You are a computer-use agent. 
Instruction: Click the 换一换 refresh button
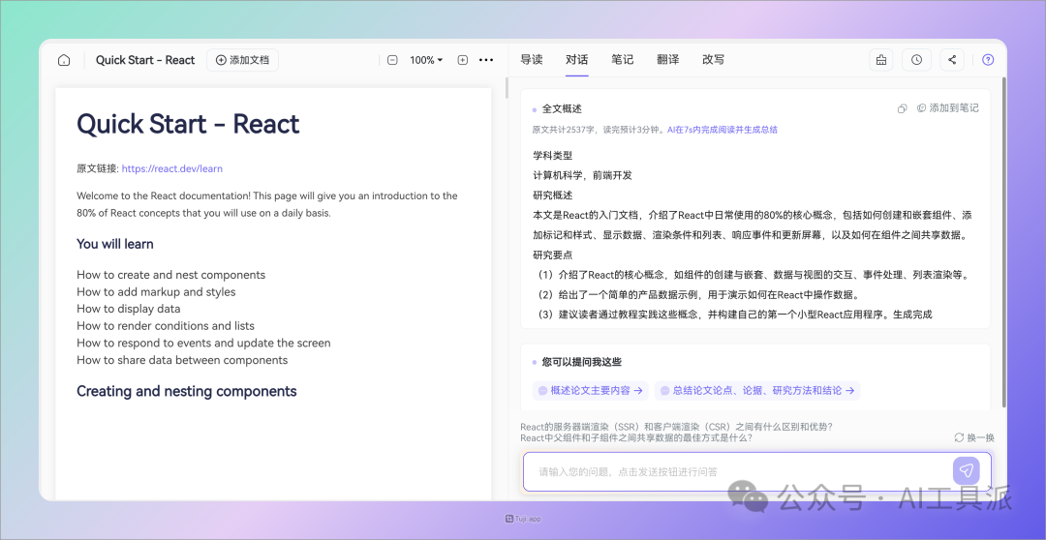pos(974,437)
